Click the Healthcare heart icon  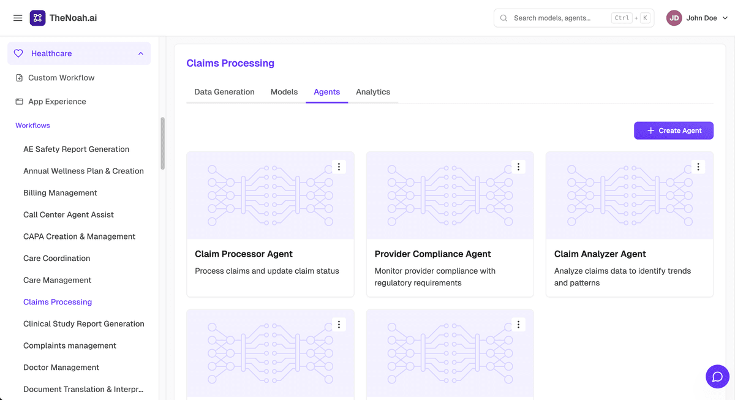[18, 53]
